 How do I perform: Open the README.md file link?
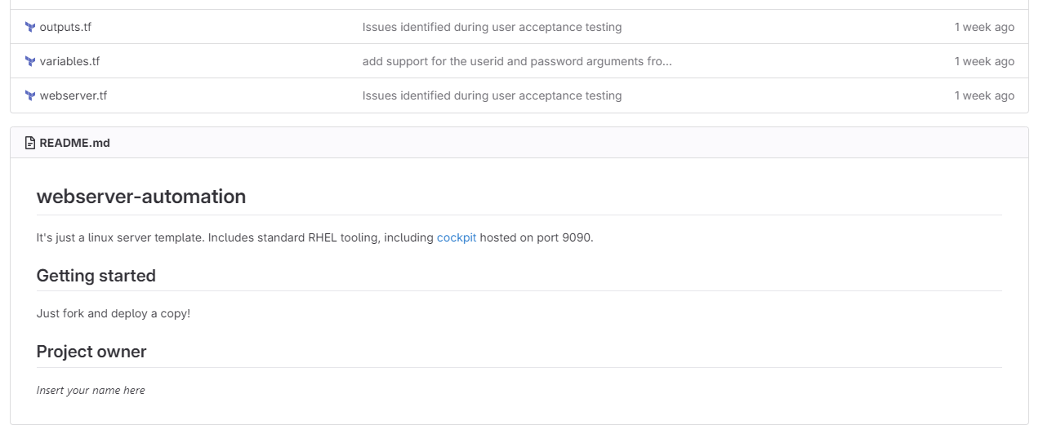point(74,143)
